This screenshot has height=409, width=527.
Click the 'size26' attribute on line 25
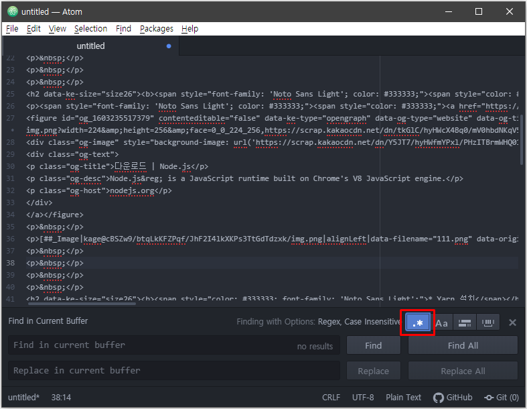click(119, 94)
